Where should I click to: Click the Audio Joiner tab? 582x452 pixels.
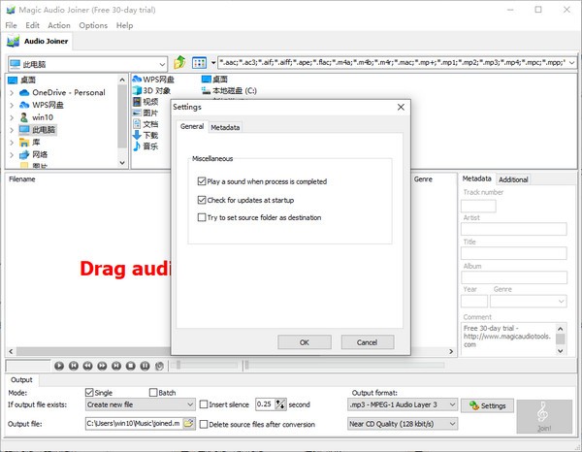click(38, 41)
